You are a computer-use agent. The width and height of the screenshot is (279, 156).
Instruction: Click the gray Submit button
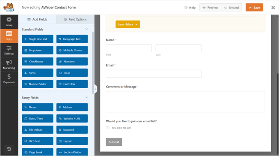pyautogui.click(x=114, y=142)
